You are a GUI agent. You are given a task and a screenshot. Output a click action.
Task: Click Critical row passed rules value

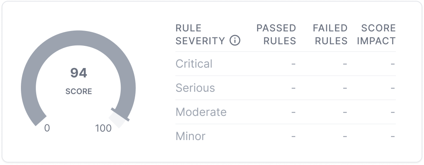point(294,64)
